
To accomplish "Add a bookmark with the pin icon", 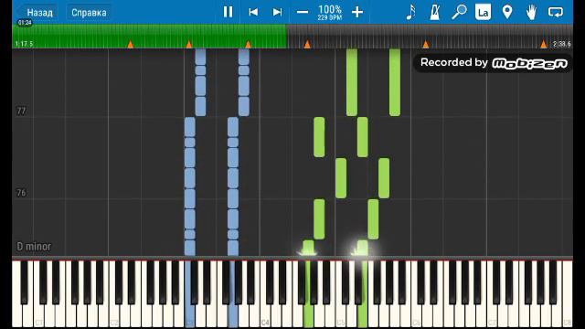I will coord(507,12).
